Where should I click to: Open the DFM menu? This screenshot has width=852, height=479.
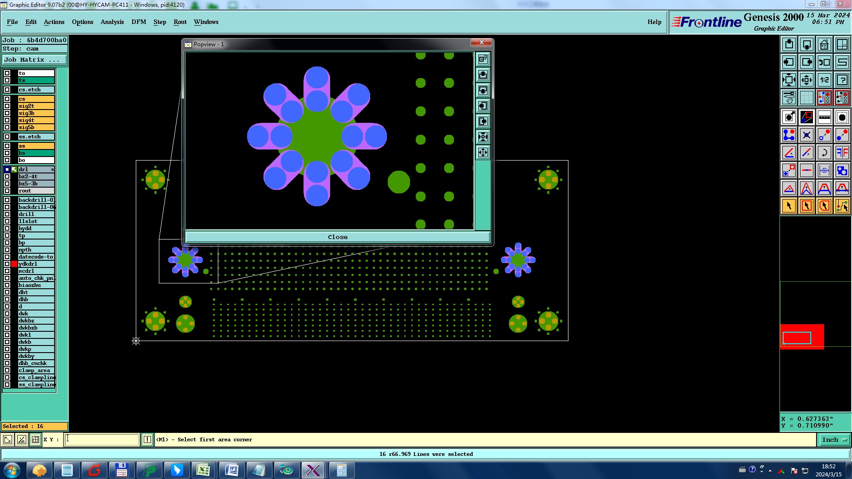pos(139,22)
